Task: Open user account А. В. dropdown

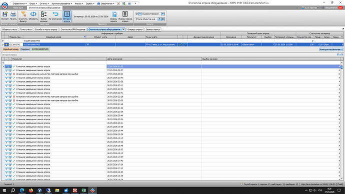Action: [x=310, y=7]
